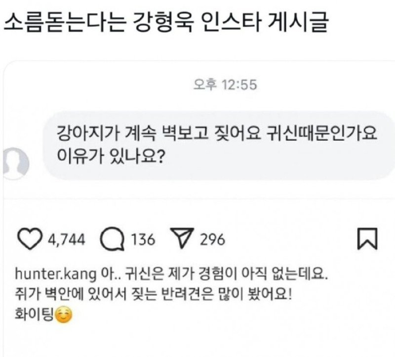Open the 136 comments count
This screenshot has width=395, height=357.
[x=144, y=240]
